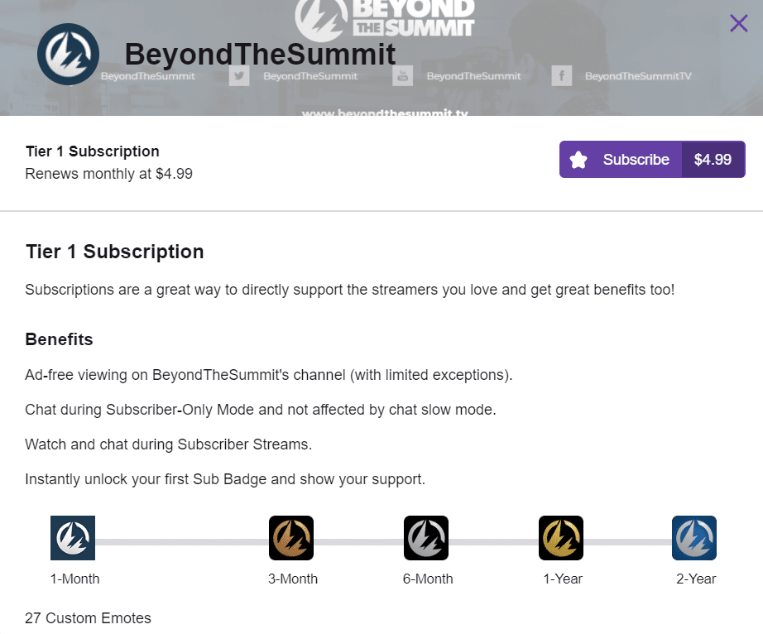This screenshot has height=634, width=763.
Task: Click the Subscribe button label
Action: (x=636, y=160)
